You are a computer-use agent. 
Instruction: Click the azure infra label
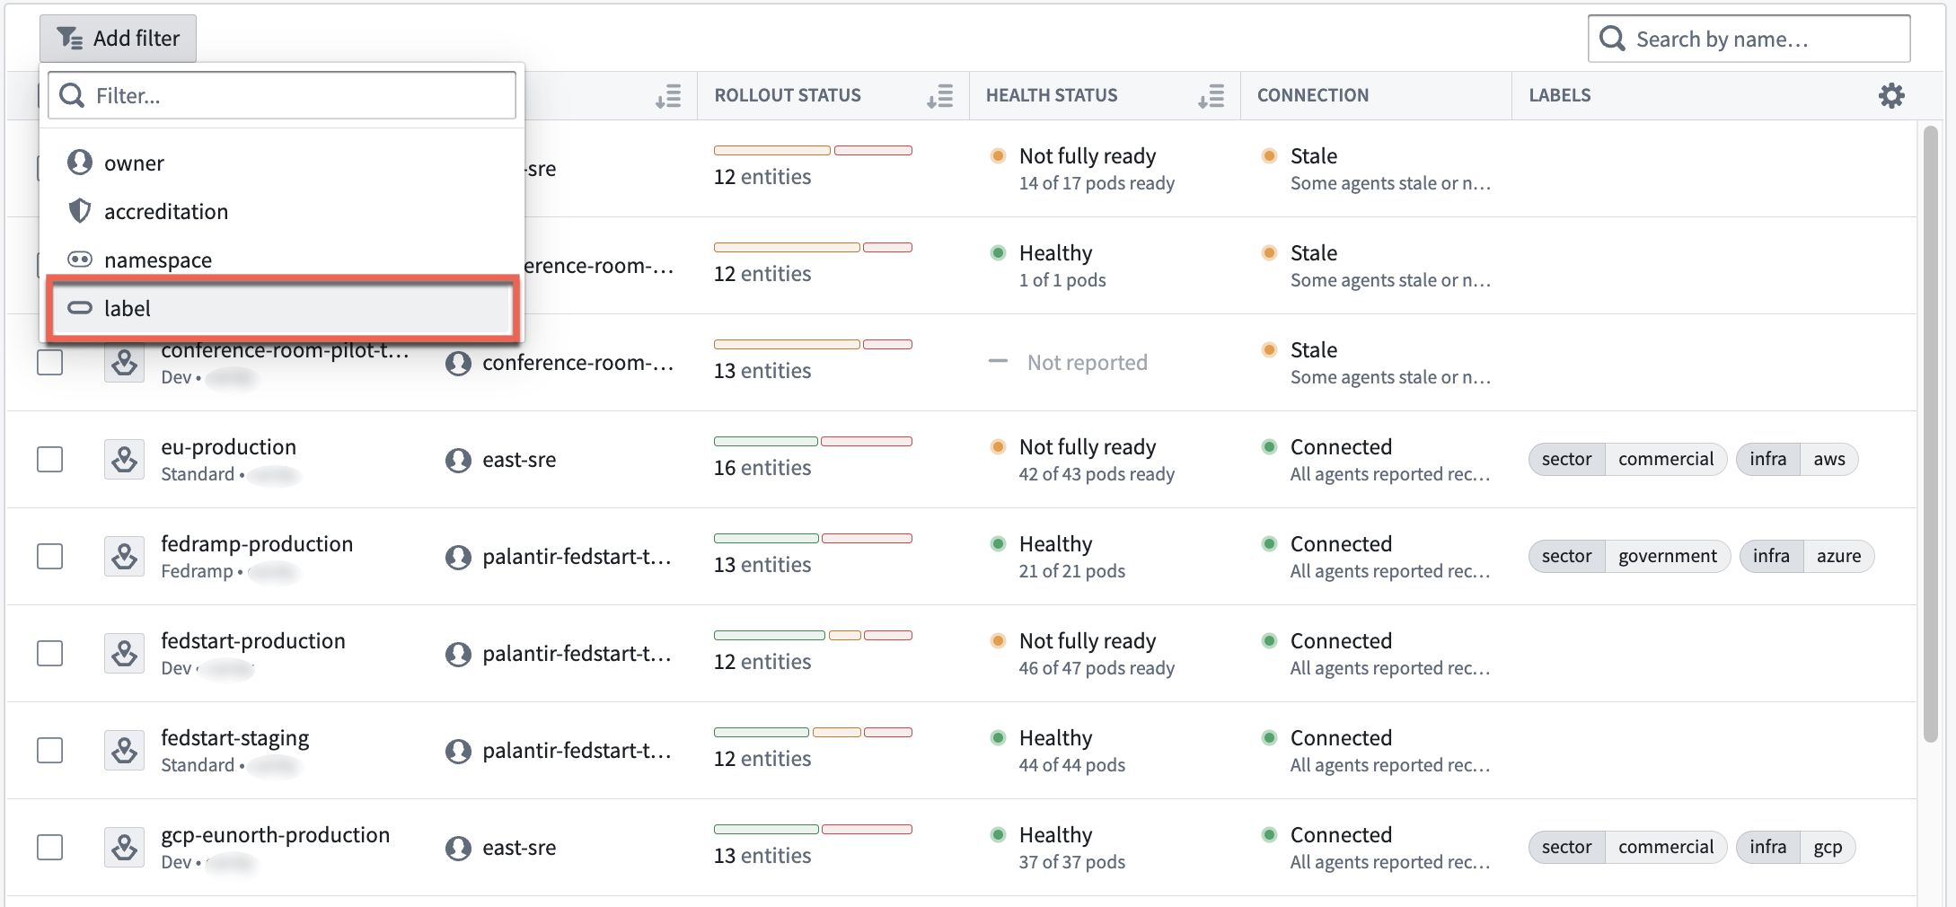pos(1838,556)
